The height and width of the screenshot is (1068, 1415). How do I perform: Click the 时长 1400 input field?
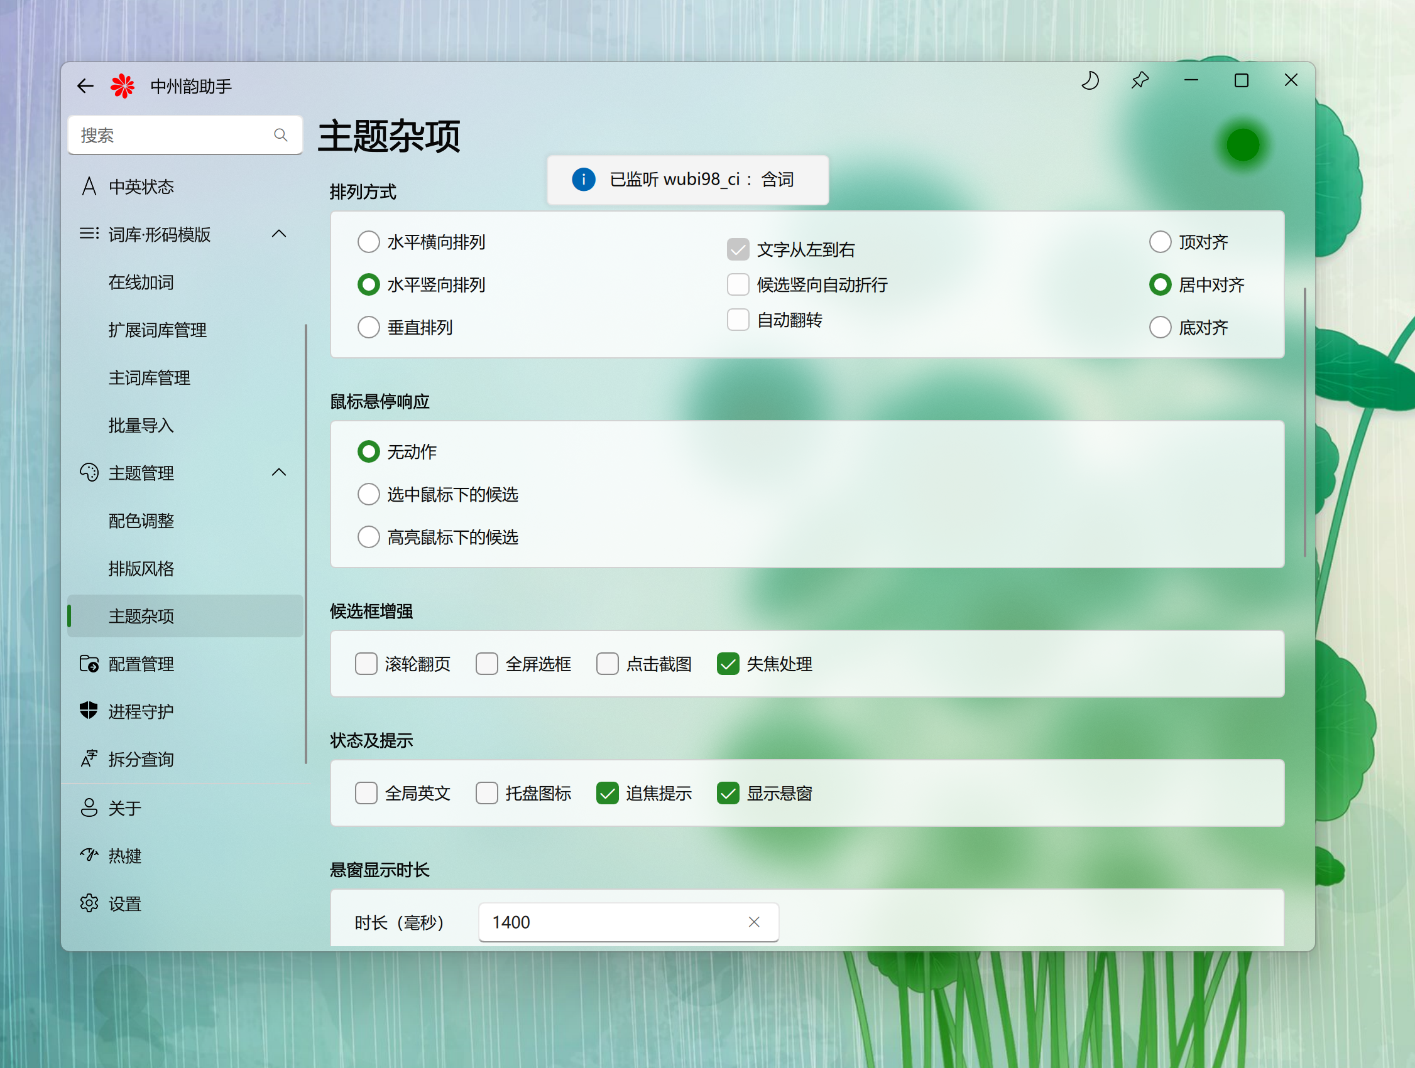[608, 922]
